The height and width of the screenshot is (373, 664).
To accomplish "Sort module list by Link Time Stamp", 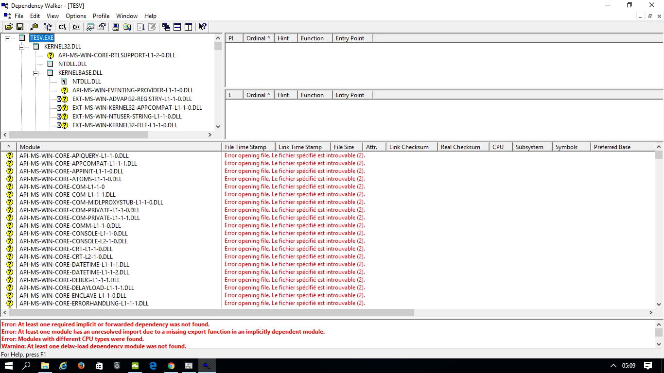I will [303, 147].
